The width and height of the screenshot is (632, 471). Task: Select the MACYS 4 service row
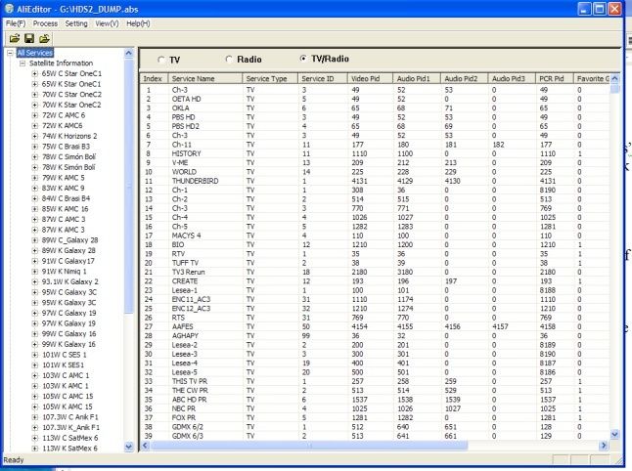click(x=375, y=235)
